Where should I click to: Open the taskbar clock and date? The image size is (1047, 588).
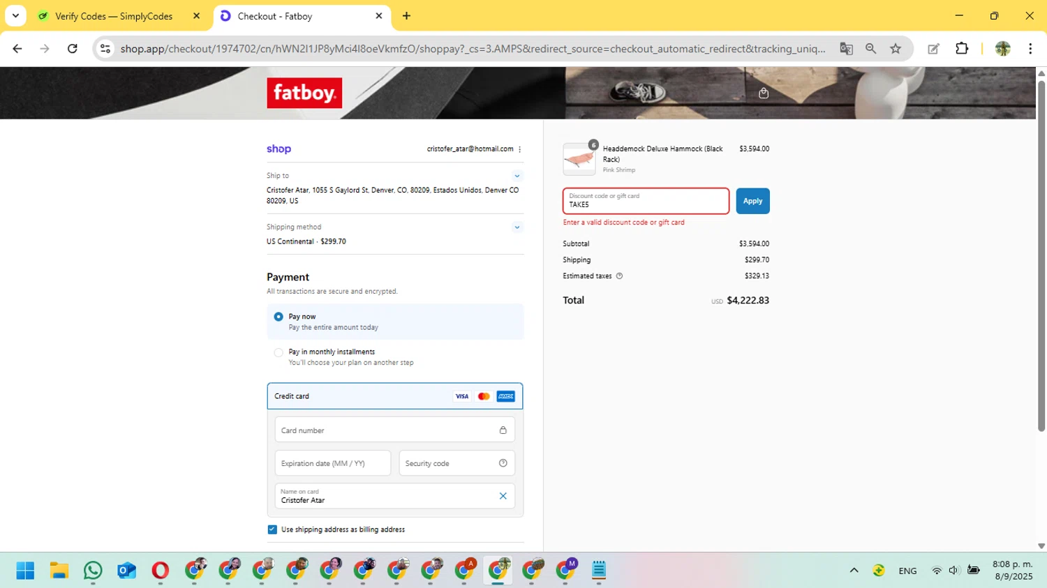[1013, 571]
